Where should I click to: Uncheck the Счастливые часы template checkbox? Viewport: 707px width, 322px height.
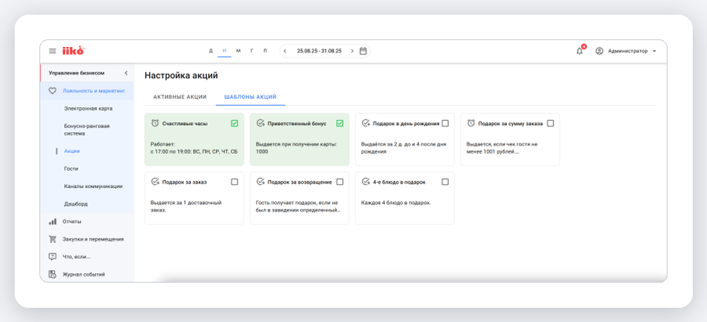click(x=235, y=124)
